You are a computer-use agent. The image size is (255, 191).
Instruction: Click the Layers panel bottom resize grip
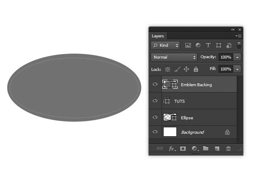tap(196, 154)
